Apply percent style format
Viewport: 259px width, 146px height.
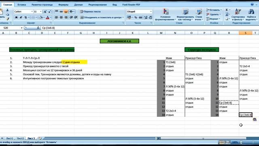pos(136,17)
